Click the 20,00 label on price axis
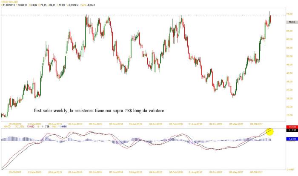298x176 pixels. click(289, 107)
